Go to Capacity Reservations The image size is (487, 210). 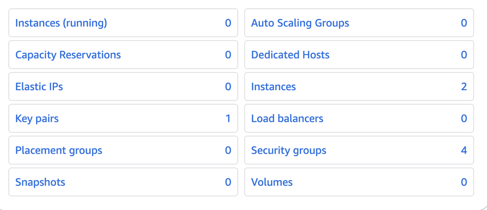68,55
